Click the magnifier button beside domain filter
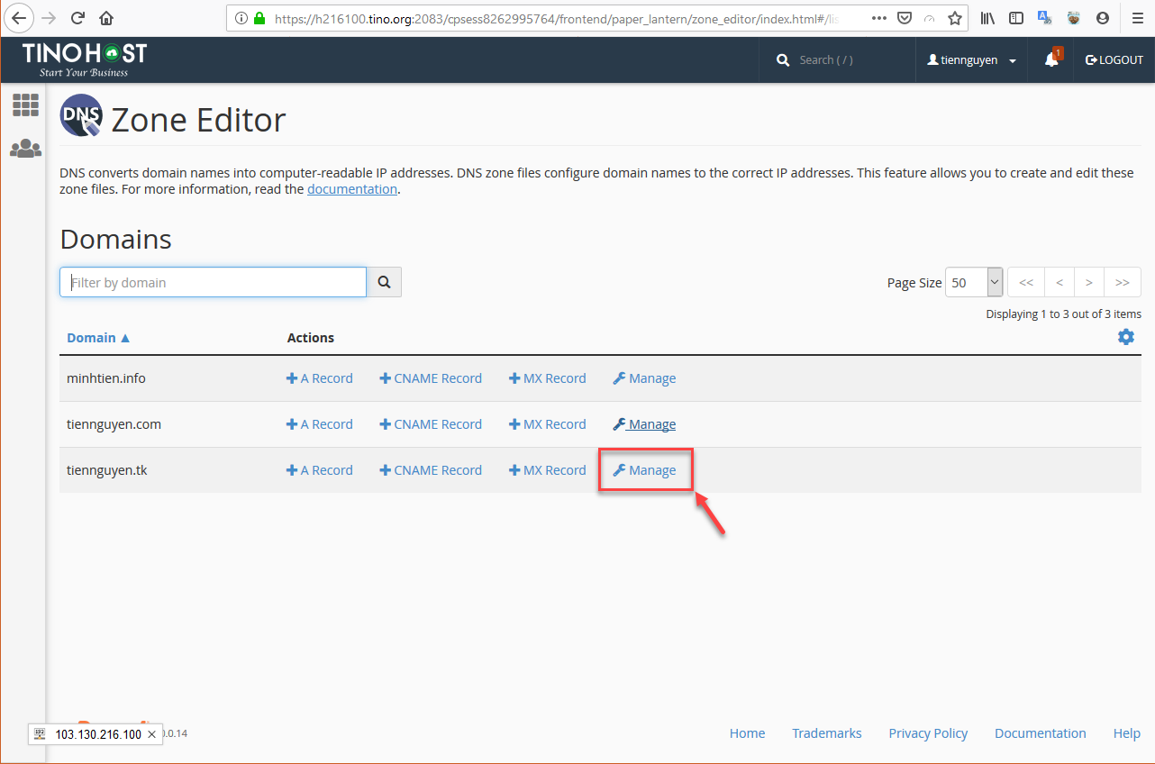Viewport: 1155px width, 764px height. point(384,282)
